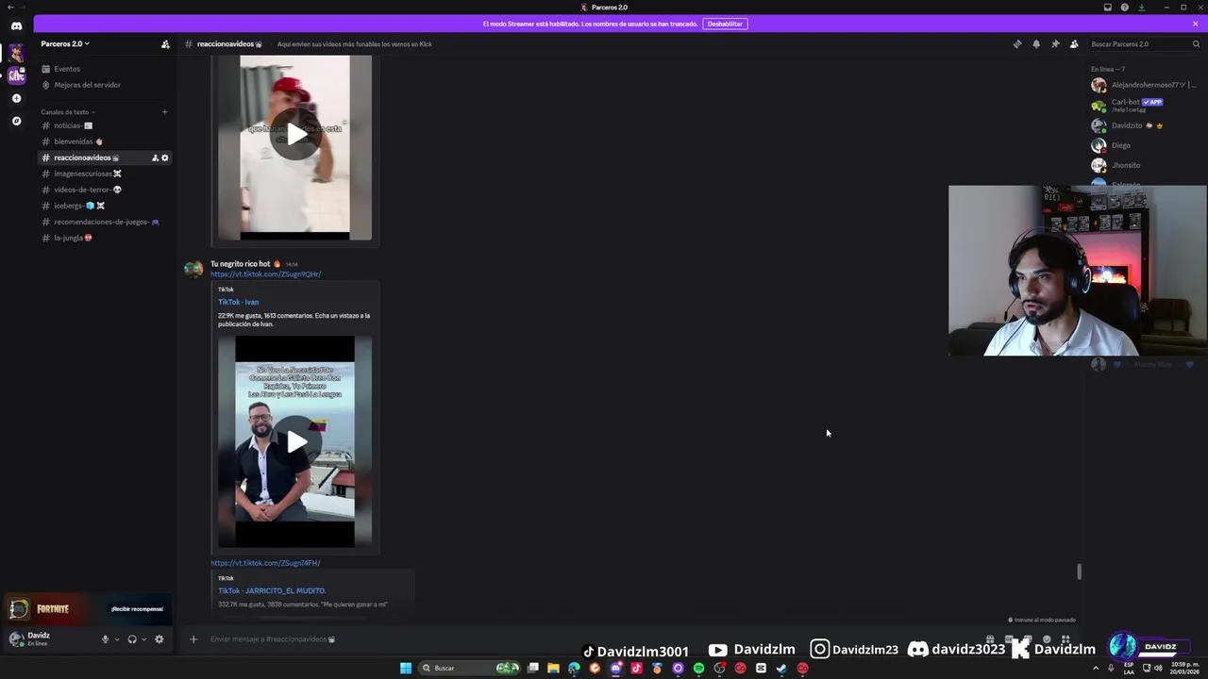Open the explore servers compass icon
Screen dimensions: 1208x679
(x=16, y=121)
